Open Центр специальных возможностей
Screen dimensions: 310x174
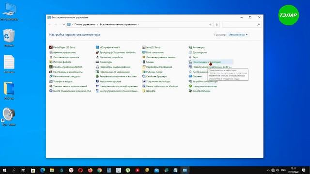point(70,91)
